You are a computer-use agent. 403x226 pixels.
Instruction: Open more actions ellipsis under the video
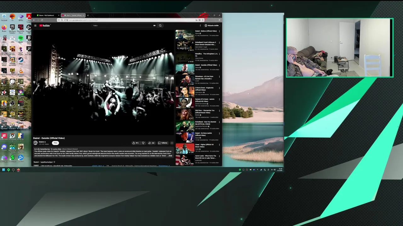click(172, 143)
